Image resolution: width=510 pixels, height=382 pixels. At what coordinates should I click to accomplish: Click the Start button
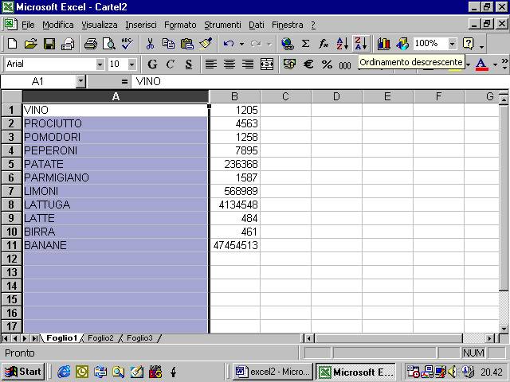coord(23,372)
